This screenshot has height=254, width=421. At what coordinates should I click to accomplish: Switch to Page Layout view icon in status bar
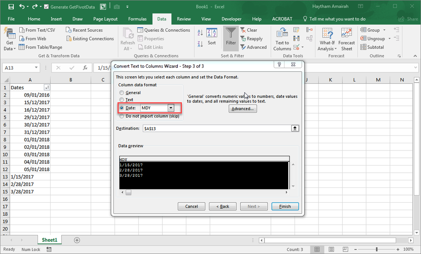(331, 249)
